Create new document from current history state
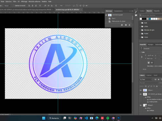Image resolution: width=162 pixels, height=121 pixels. [122, 25]
